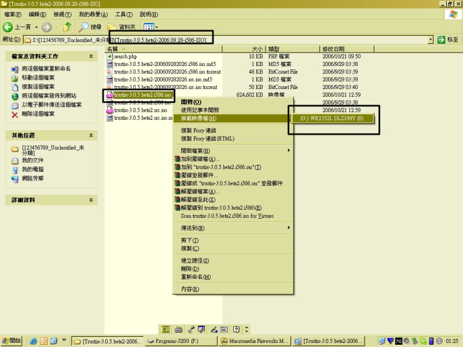Choose 複製 Foxy 連結(HTML) in the context menu

pos(233,138)
